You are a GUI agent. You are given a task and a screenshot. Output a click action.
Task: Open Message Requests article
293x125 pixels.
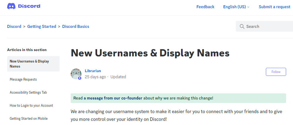click(23, 80)
